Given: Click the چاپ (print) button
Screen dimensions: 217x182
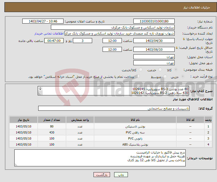Looking at the screenshot, I should pos(121,175).
